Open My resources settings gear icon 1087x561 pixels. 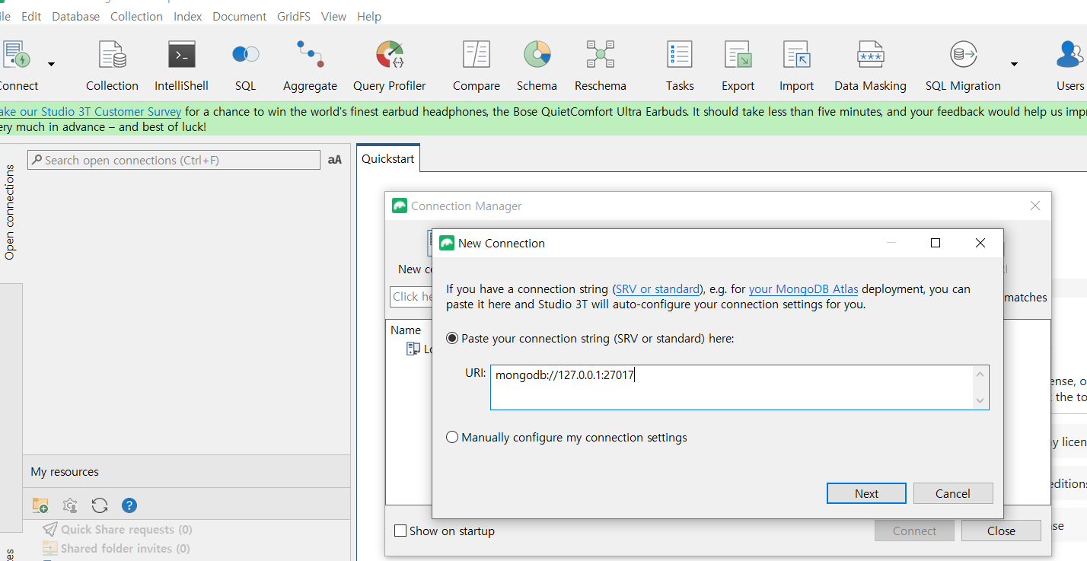[x=70, y=505]
